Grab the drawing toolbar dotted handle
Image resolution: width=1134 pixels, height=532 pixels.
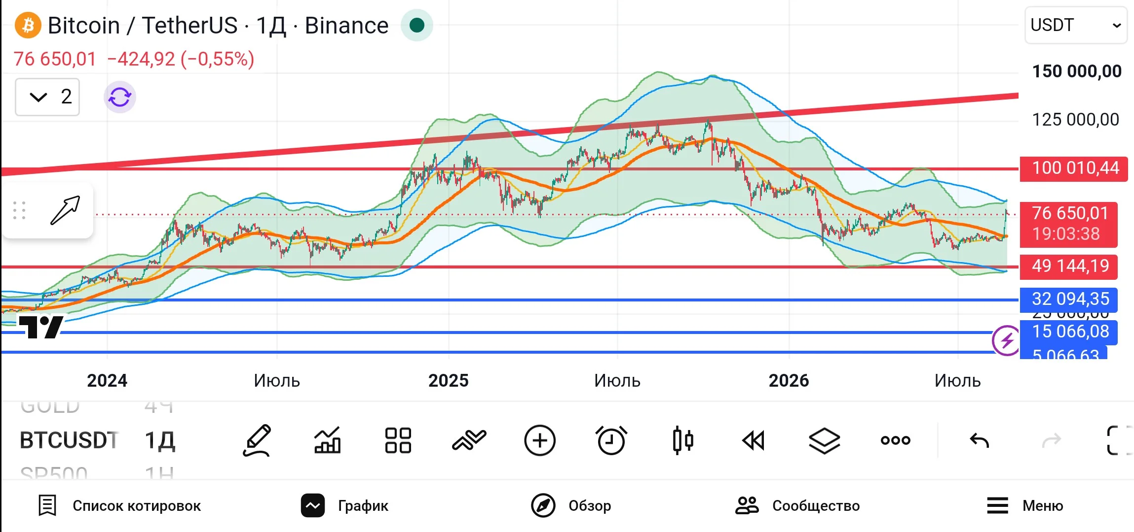coord(19,210)
